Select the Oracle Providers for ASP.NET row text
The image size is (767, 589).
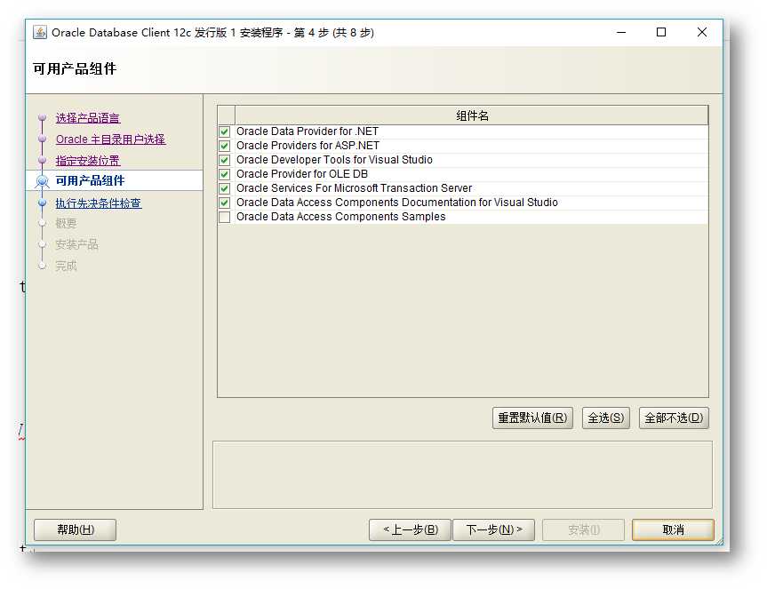click(308, 146)
